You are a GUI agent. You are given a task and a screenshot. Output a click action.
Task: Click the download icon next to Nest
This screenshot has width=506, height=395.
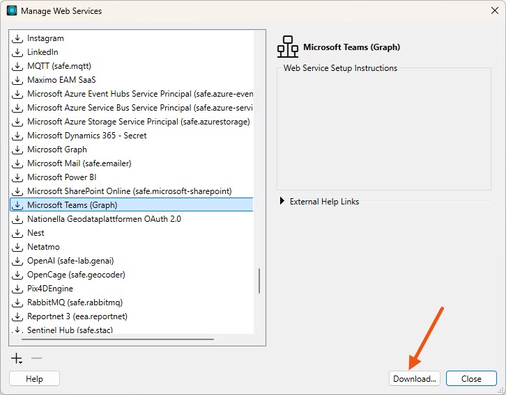point(18,233)
